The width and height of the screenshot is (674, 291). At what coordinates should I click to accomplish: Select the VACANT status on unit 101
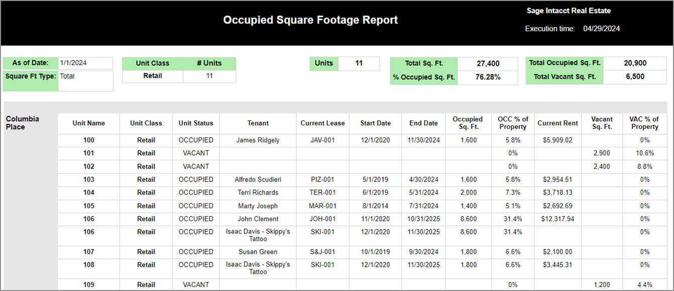point(195,153)
